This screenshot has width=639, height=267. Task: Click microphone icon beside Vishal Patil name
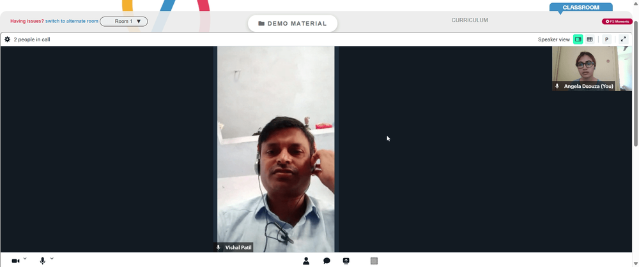(219, 247)
